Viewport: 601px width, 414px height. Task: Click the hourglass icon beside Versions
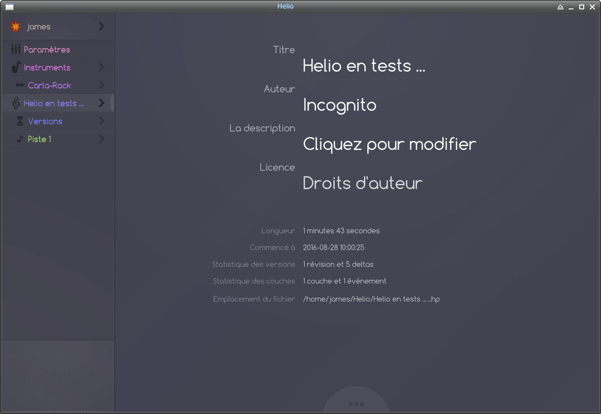(x=20, y=121)
